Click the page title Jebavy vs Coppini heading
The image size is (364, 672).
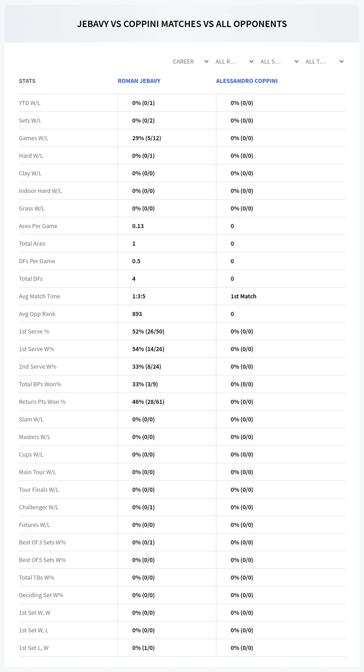182,24
